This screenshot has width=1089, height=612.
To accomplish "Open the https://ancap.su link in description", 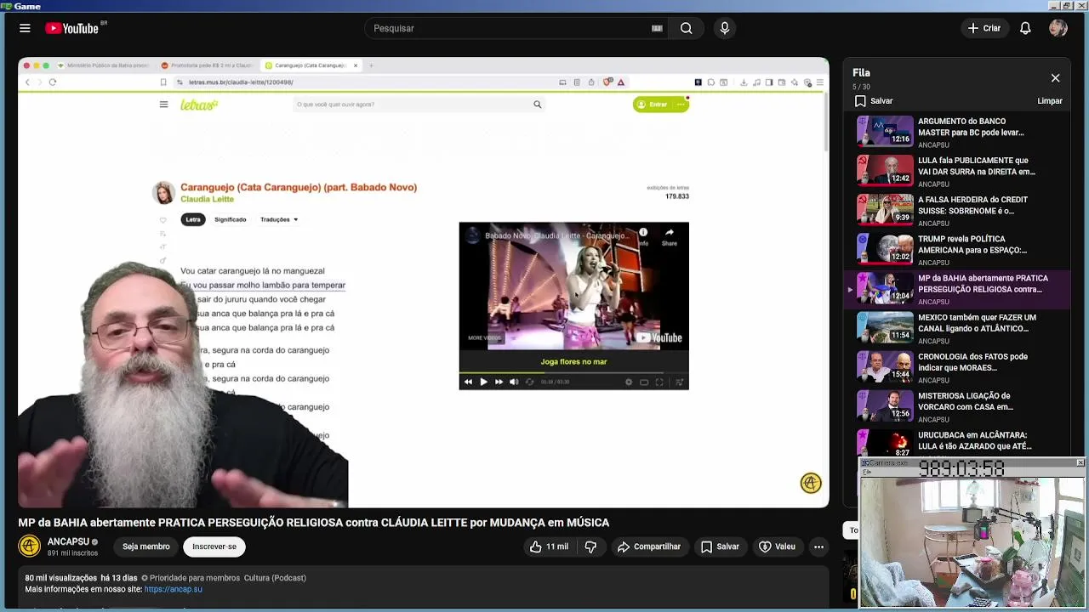I will (x=174, y=589).
